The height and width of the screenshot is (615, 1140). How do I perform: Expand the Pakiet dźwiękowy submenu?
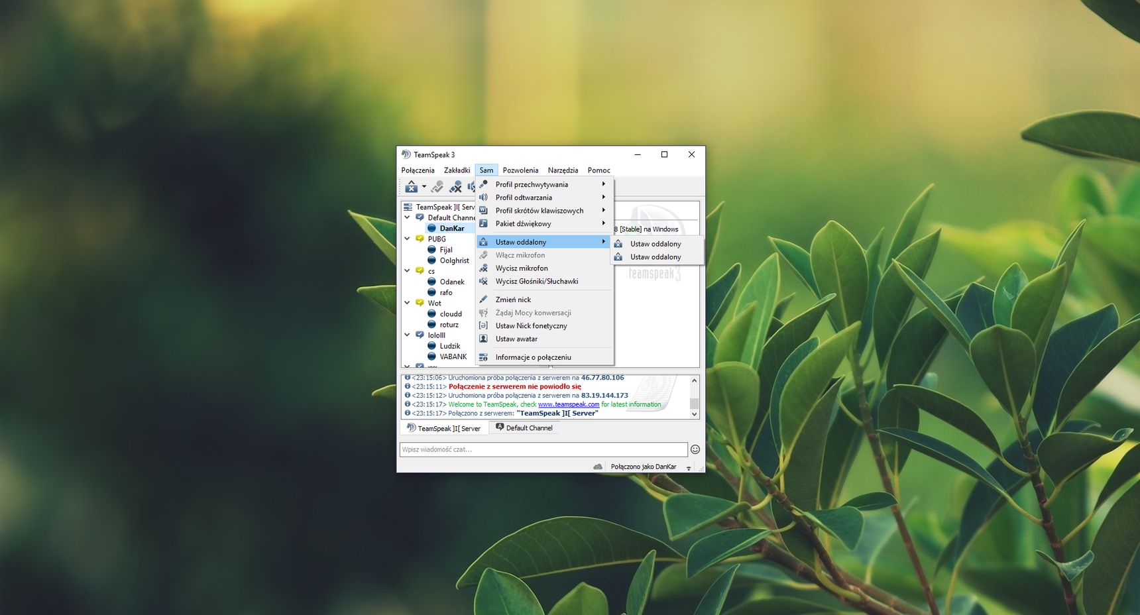pyautogui.click(x=544, y=224)
